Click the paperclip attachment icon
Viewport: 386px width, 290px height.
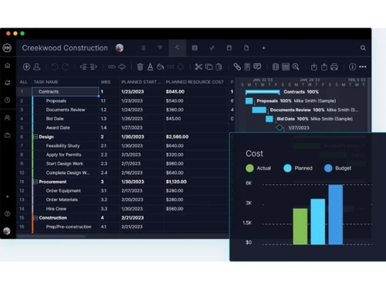click(x=237, y=67)
